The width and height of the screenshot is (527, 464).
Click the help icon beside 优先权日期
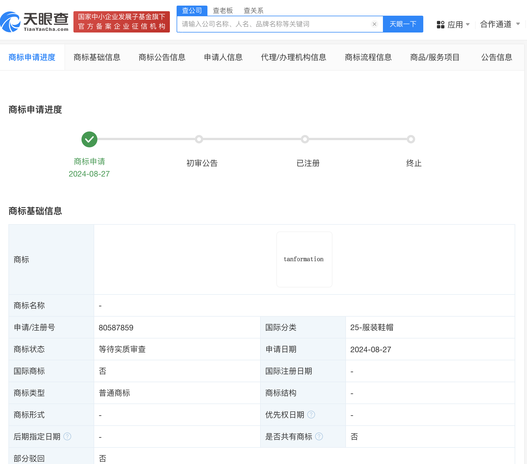311,415
